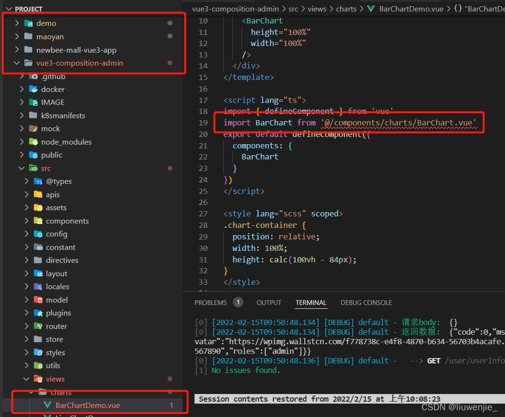Image resolution: width=505 pixels, height=417 pixels.
Task: Click the router folder icon
Action: coord(38,326)
